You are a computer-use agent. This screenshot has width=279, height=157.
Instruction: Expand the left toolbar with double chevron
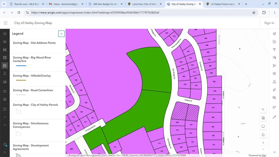[5, 152]
